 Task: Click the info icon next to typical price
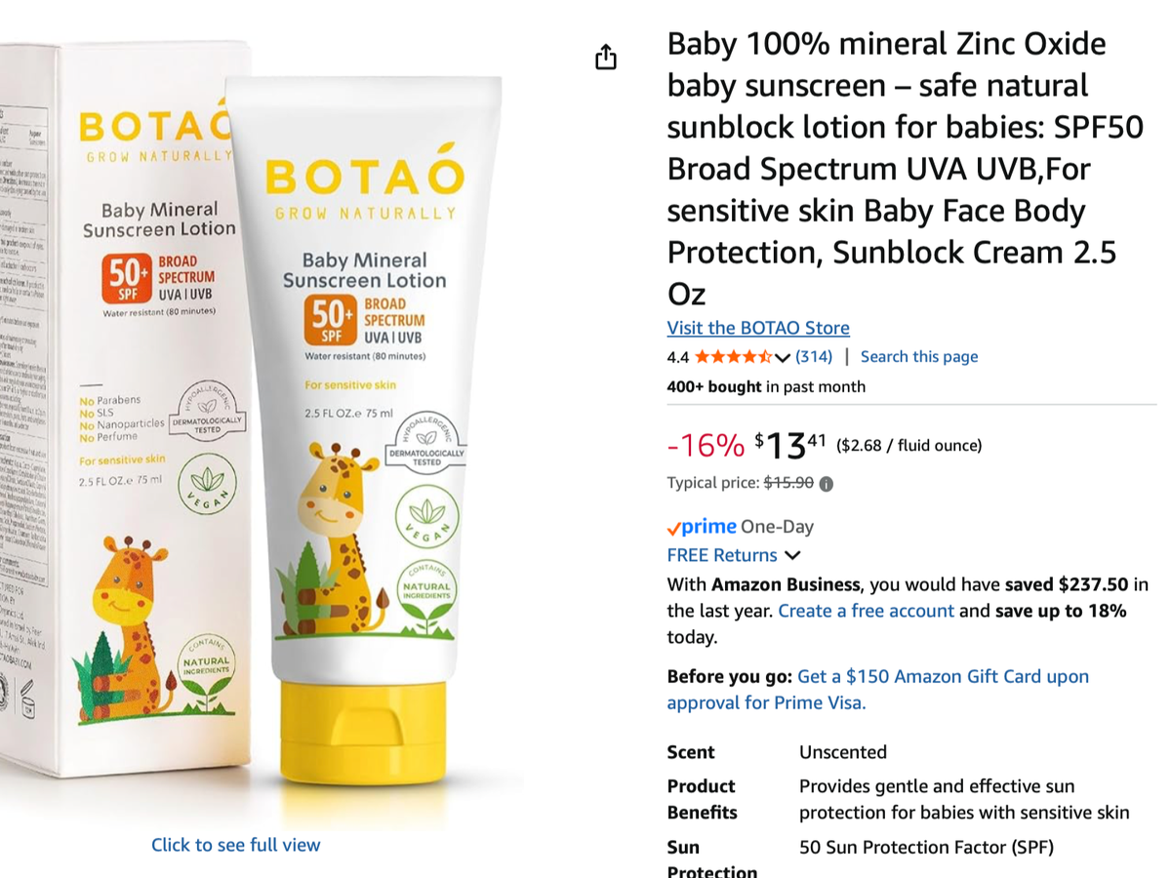pyautogui.click(x=827, y=484)
